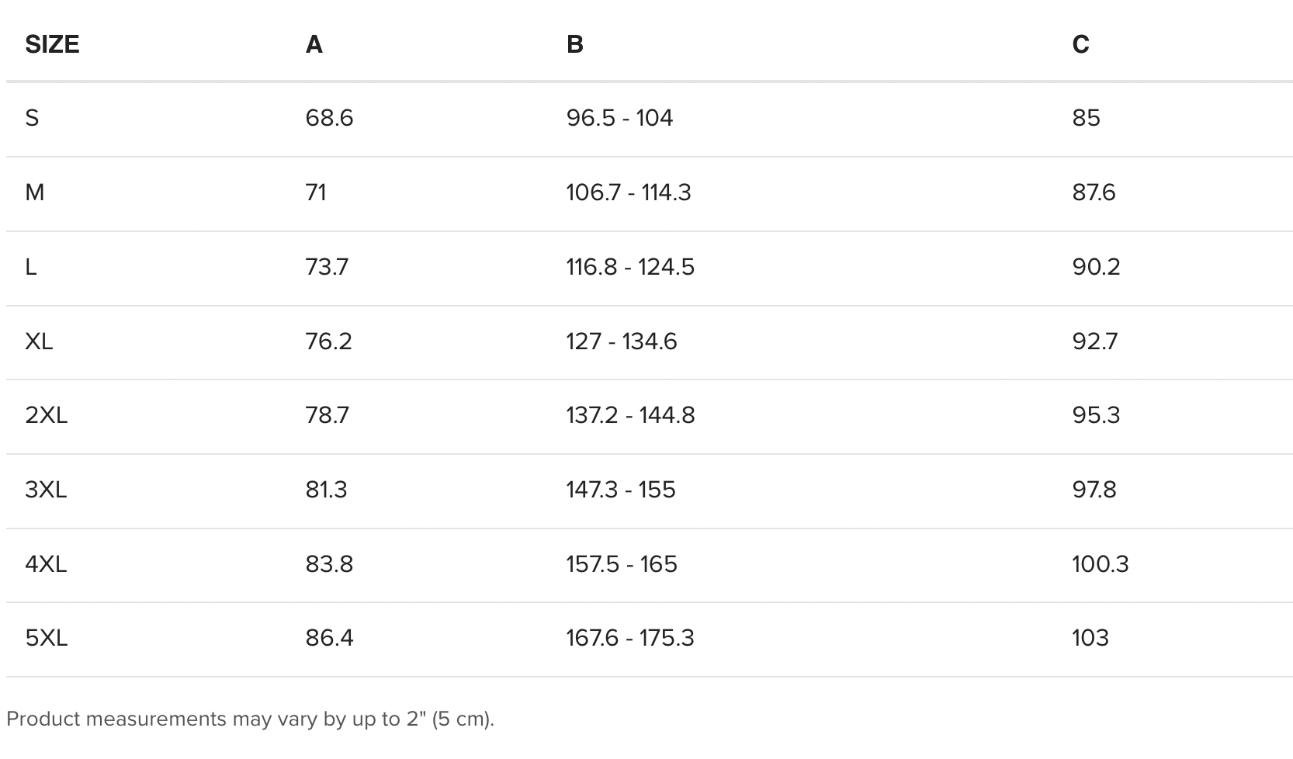Click the 103 value for 5XL
Viewport: 1293px width, 759px height.
[x=1090, y=638]
